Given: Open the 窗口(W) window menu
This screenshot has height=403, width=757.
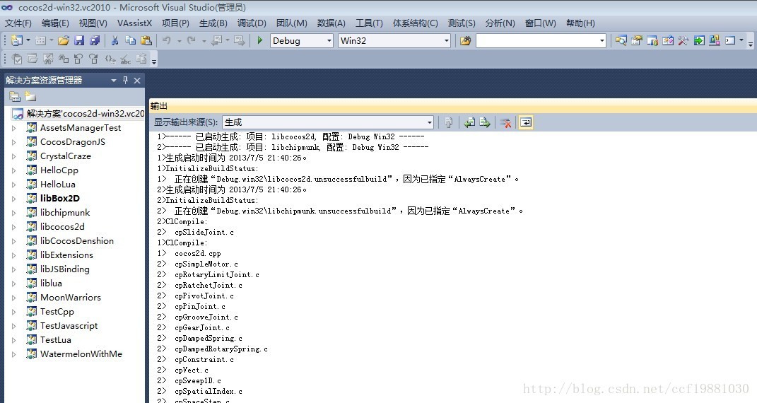Looking at the screenshot, I should coord(540,23).
